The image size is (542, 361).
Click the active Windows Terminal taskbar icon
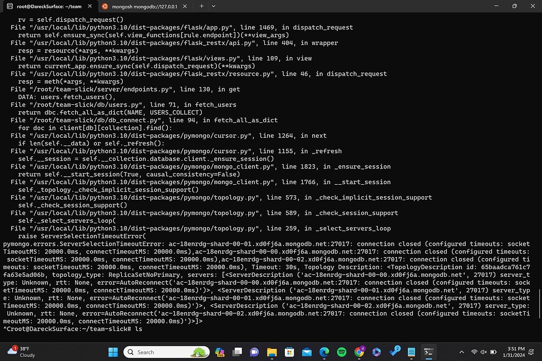(429, 351)
